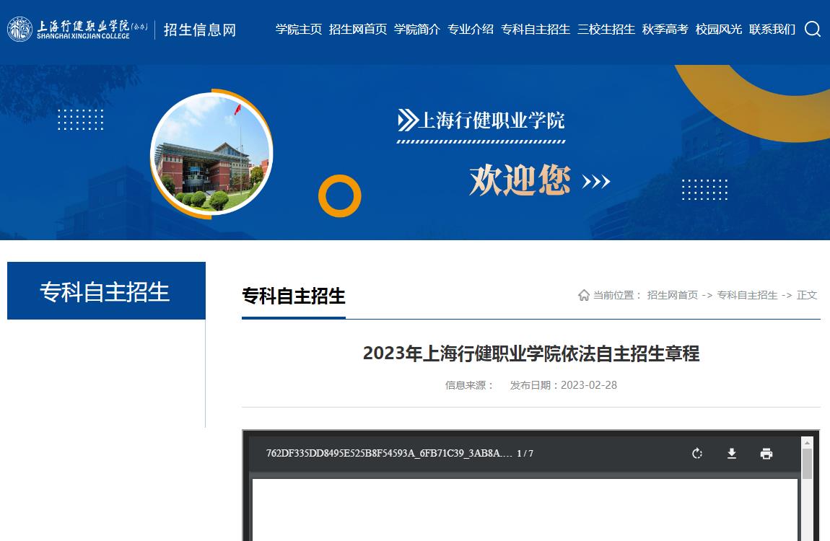Open 联系我们 contact page
830x541 pixels.
click(x=772, y=30)
